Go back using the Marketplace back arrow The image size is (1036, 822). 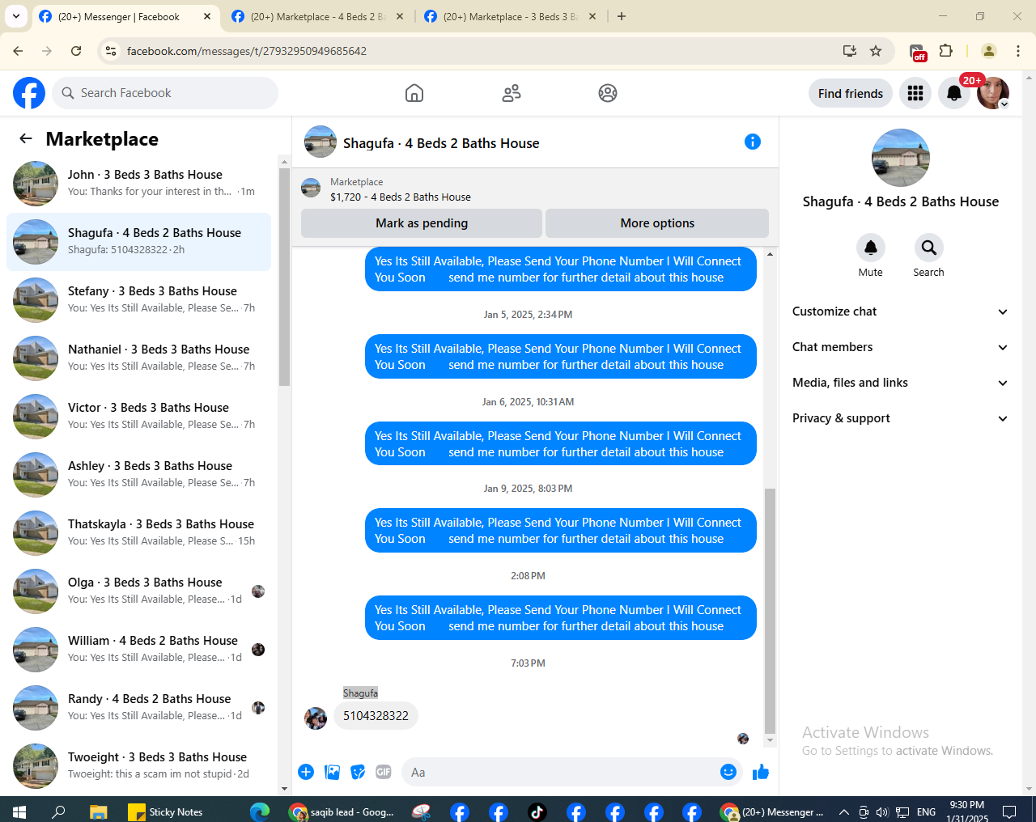[26, 138]
